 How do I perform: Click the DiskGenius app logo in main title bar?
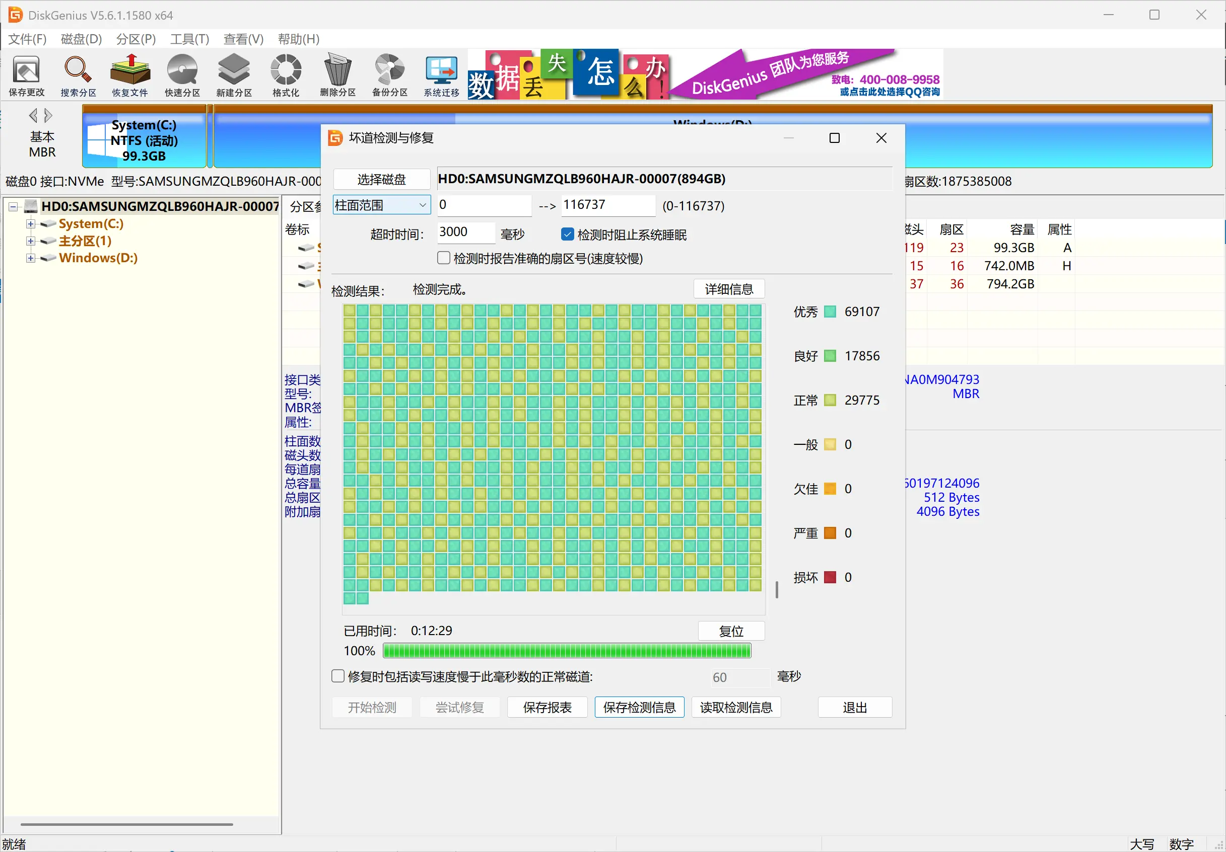click(15, 15)
